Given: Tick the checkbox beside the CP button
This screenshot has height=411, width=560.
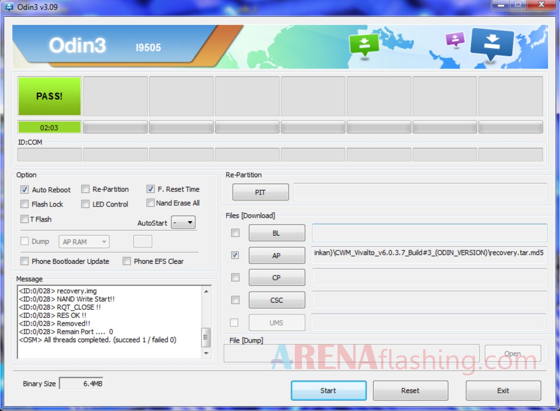Looking at the screenshot, I should 235,277.
